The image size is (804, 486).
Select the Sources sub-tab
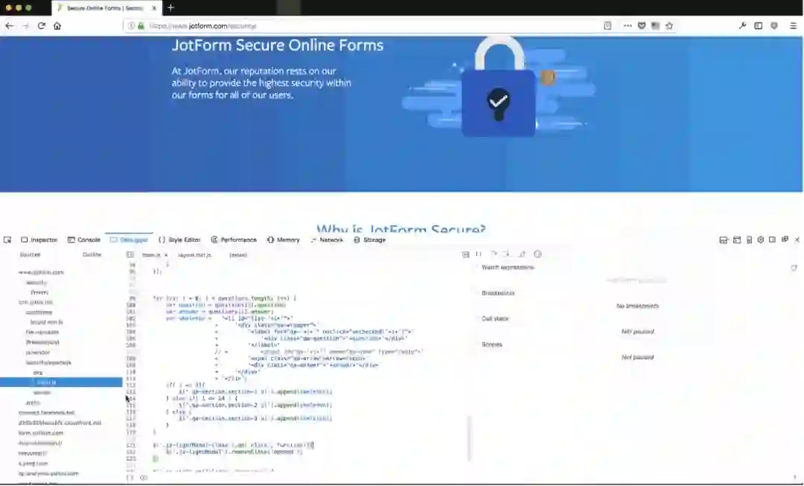(31, 255)
